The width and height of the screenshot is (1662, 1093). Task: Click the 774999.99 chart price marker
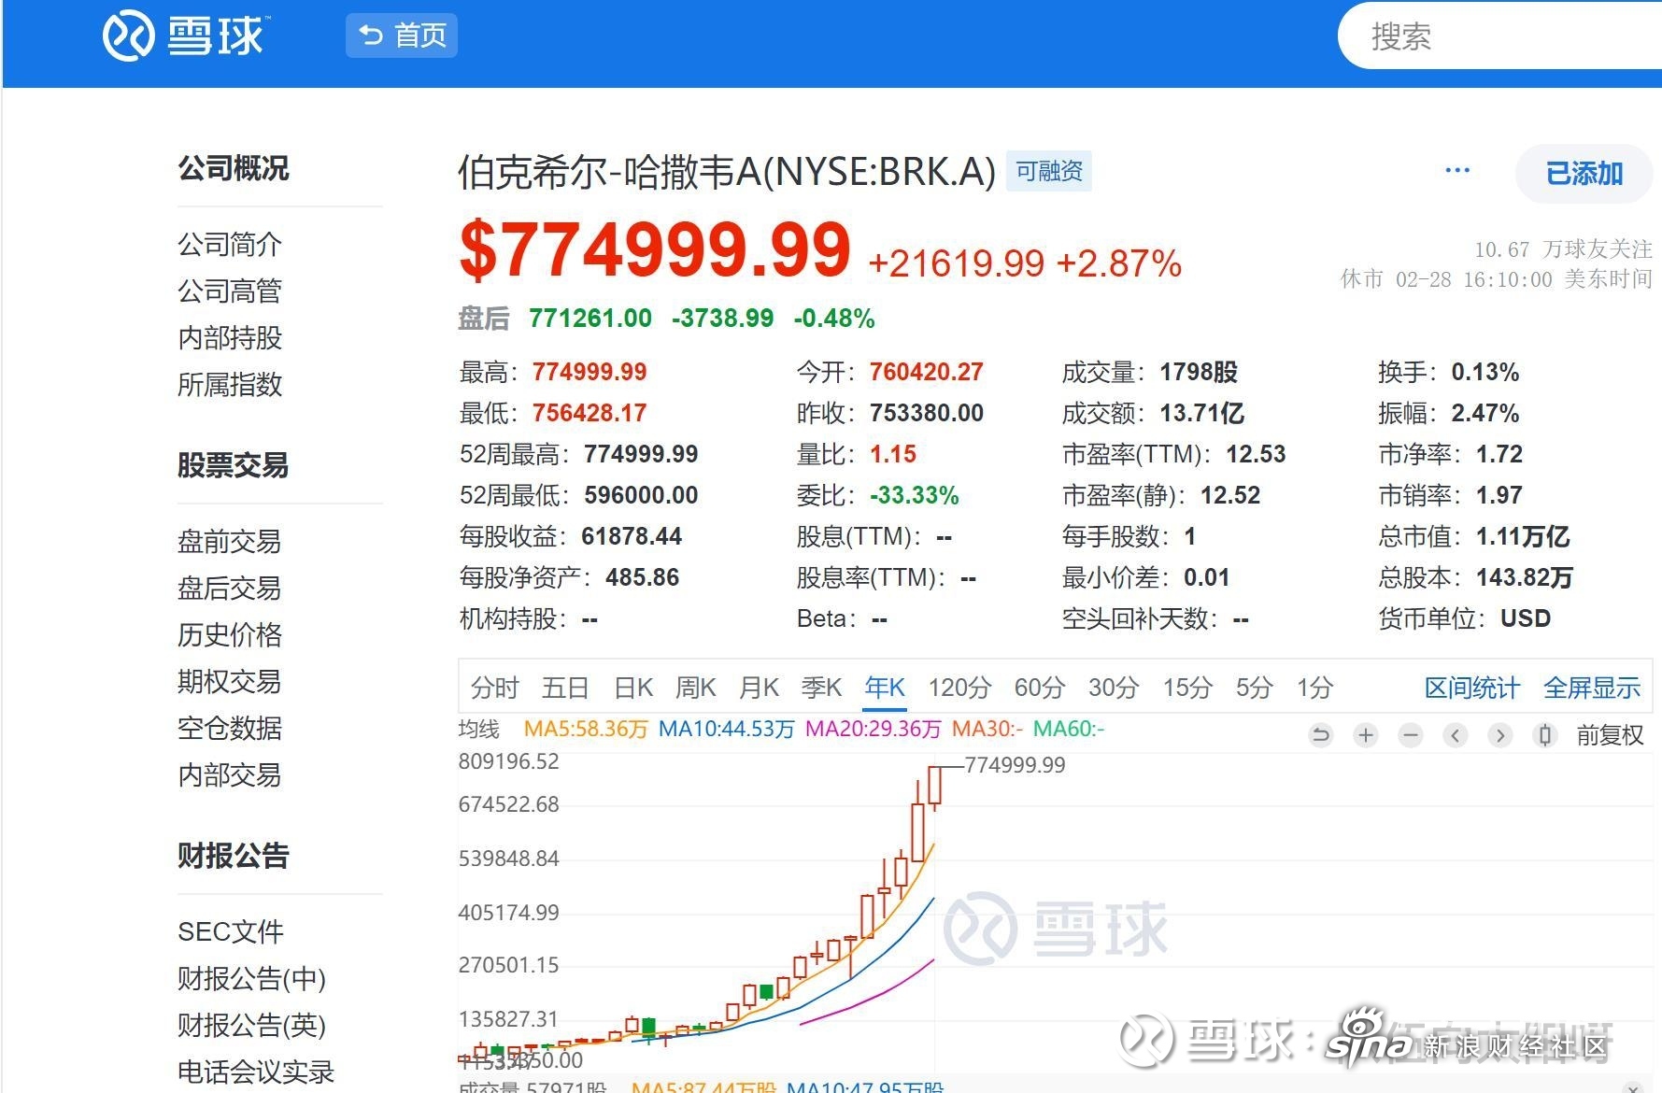click(x=1015, y=765)
